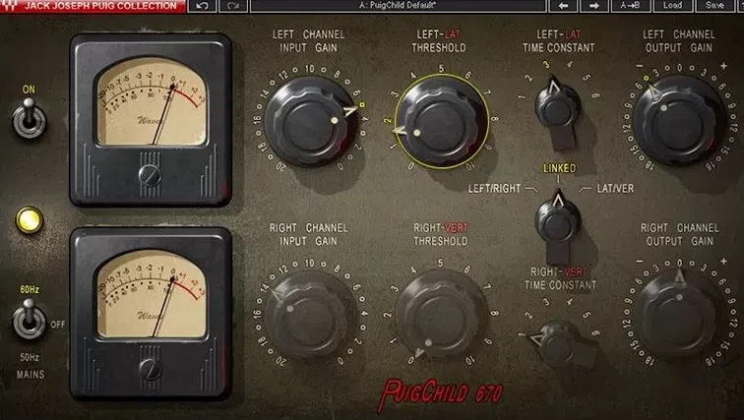Select LEFT/RIGHT mode label

494,189
